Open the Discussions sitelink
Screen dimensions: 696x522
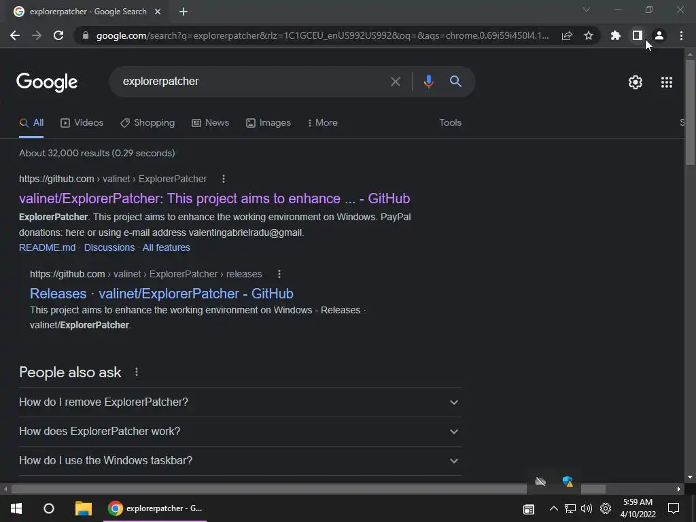click(x=109, y=247)
